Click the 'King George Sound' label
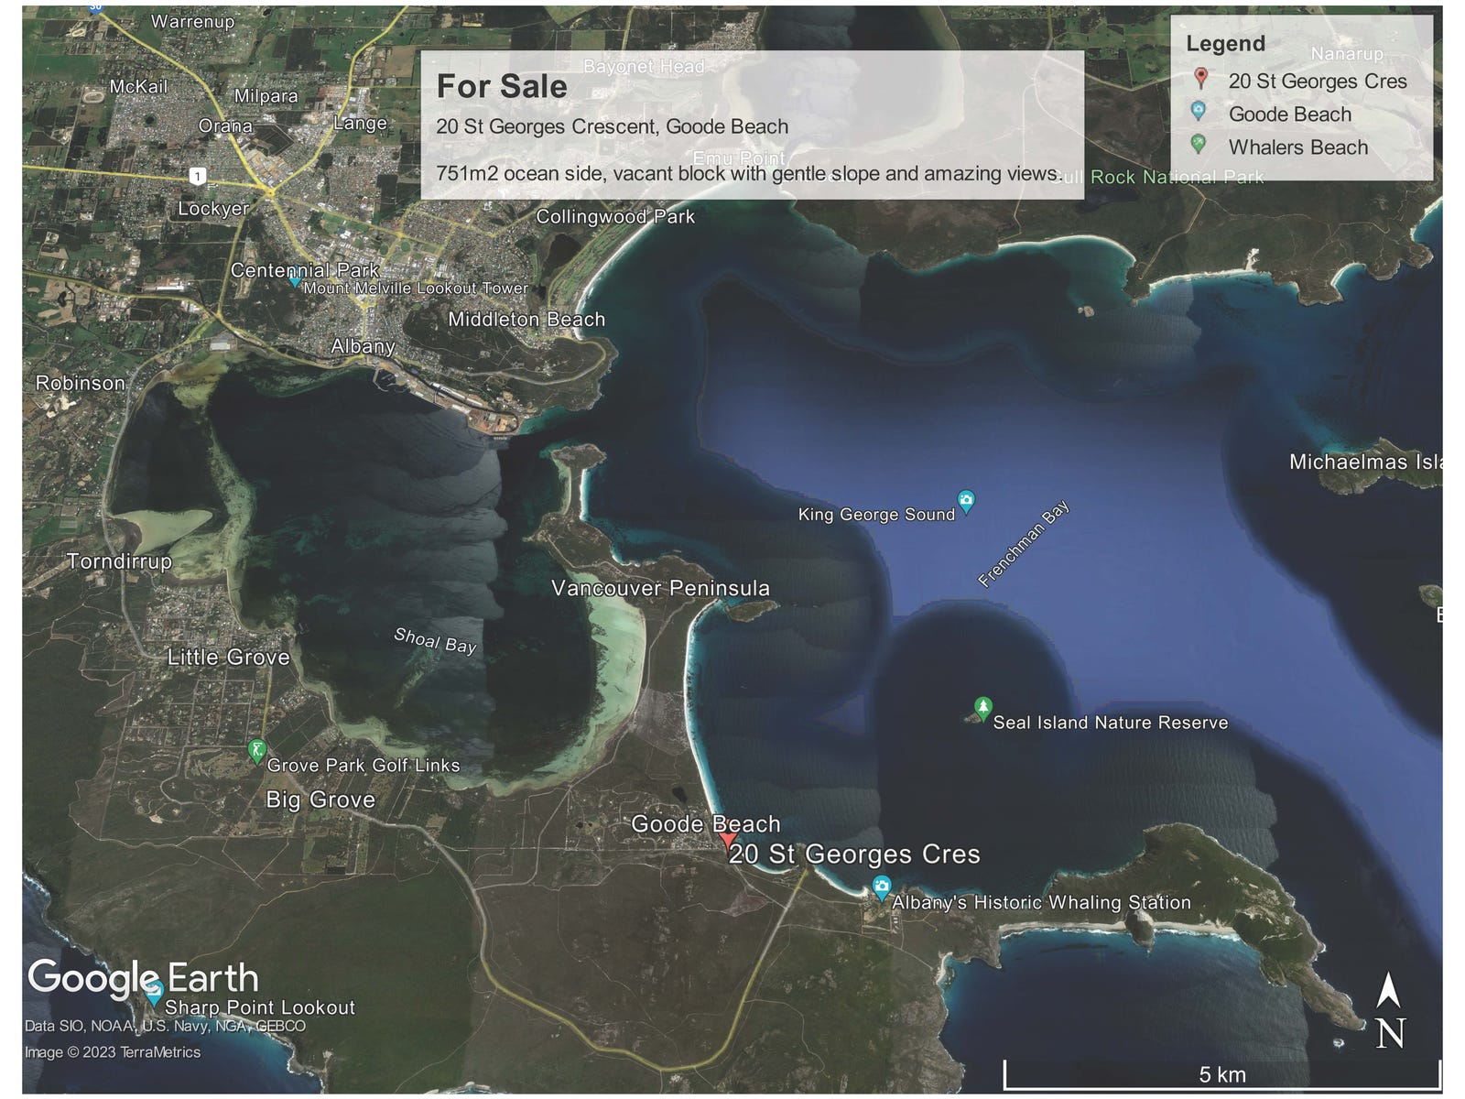The width and height of the screenshot is (1465, 1099). pos(876,515)
